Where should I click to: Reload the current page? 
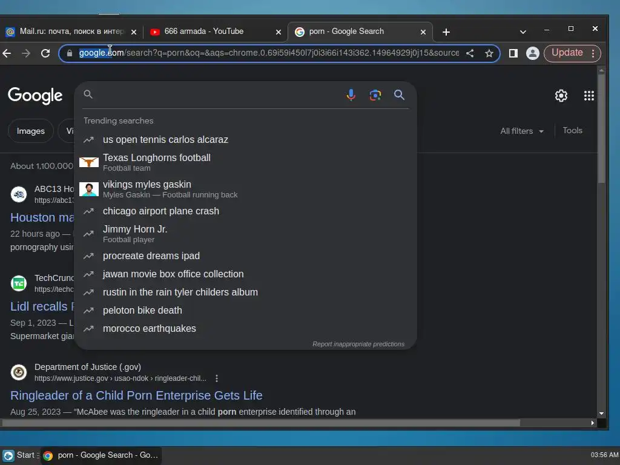45,53
